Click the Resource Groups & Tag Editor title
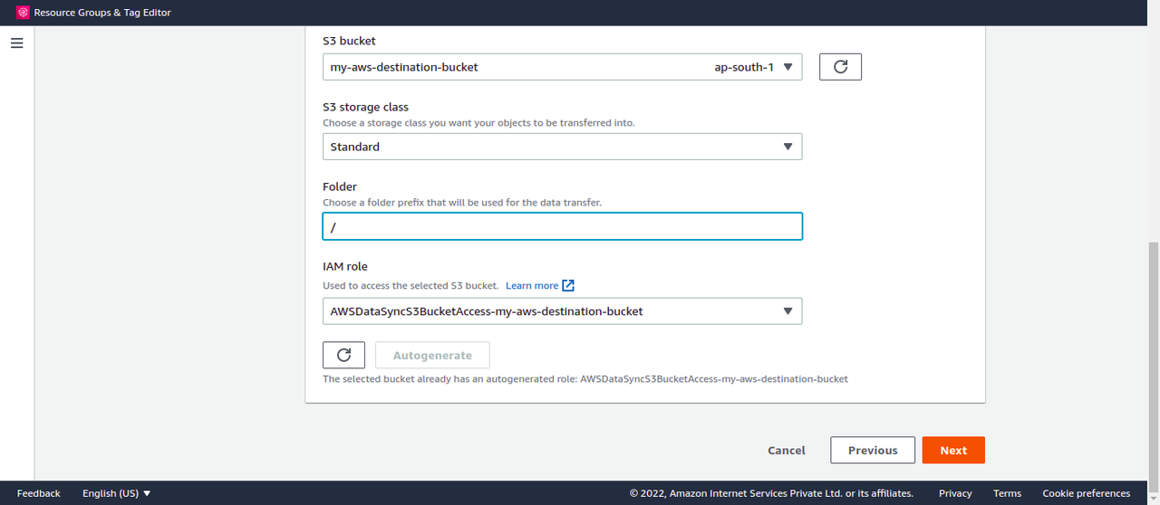Image resolution: width=1160 pixels, height=505 pixels. click(102, 13)
